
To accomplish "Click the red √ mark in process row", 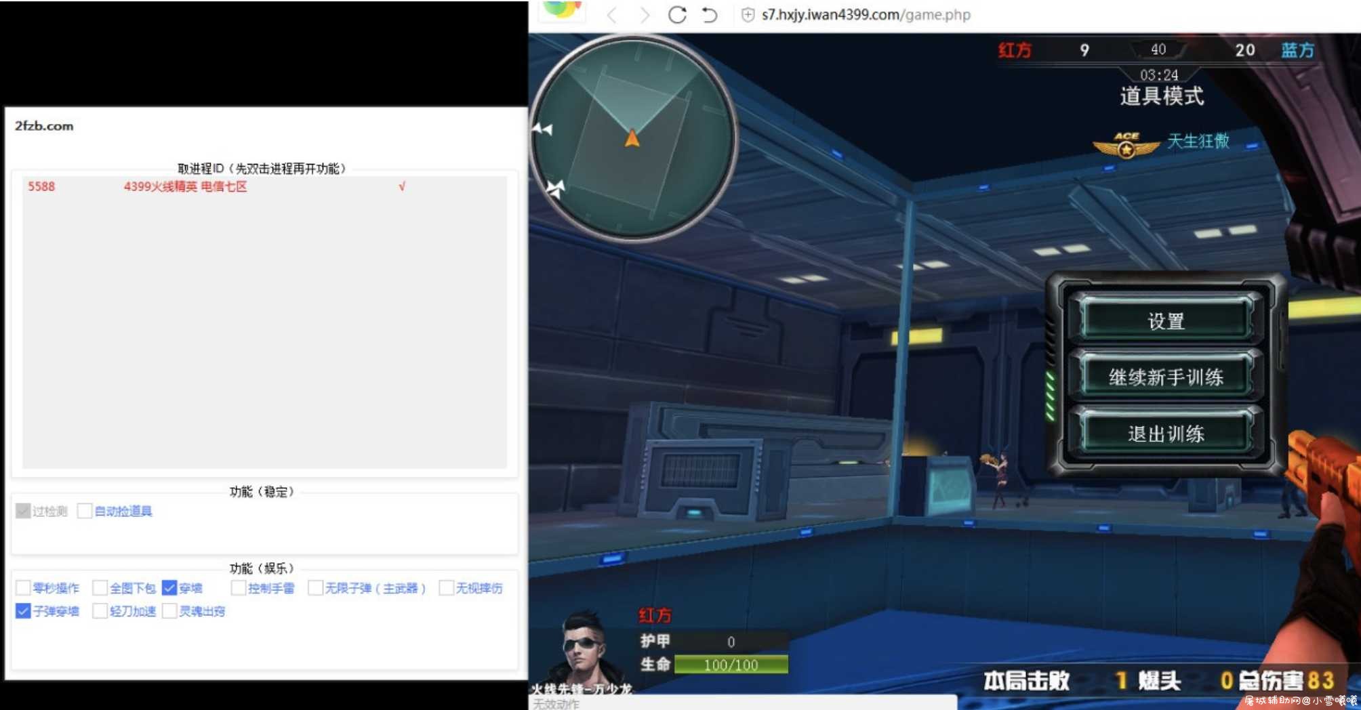I will [402, 186].
